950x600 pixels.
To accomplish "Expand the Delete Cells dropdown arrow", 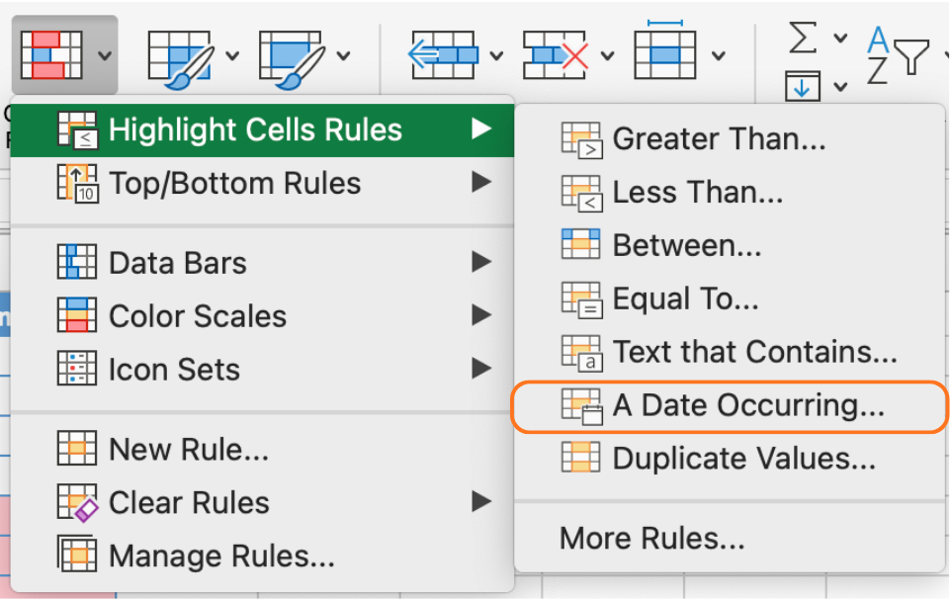I will [x=608, y=55].
